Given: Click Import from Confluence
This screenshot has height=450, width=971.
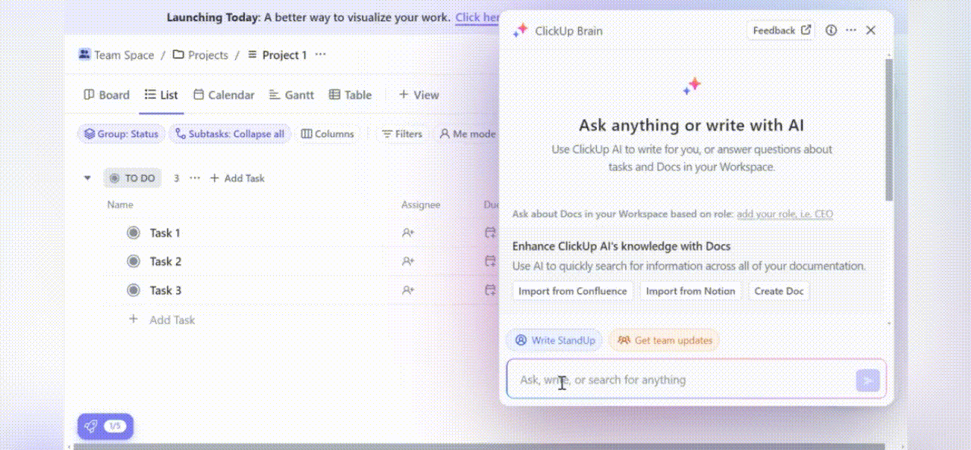Looking at the screenshot, I should point(573,291).
